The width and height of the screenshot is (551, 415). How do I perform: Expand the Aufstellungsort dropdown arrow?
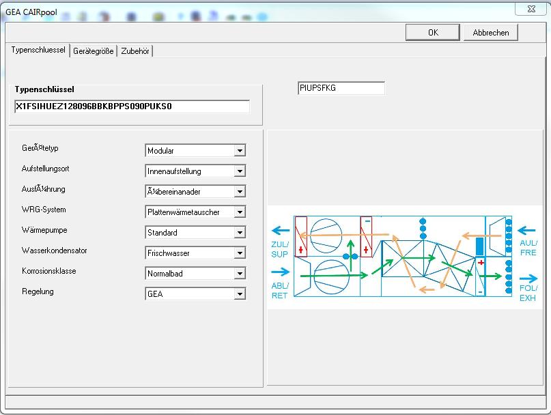click(x=240, y=171)
